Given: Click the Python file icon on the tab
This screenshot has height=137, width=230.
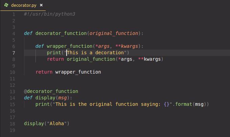Looking at the screenshot, I should tap(6, 5).
